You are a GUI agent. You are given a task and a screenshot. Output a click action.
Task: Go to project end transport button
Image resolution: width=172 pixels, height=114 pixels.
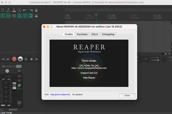tap(8, 59)
